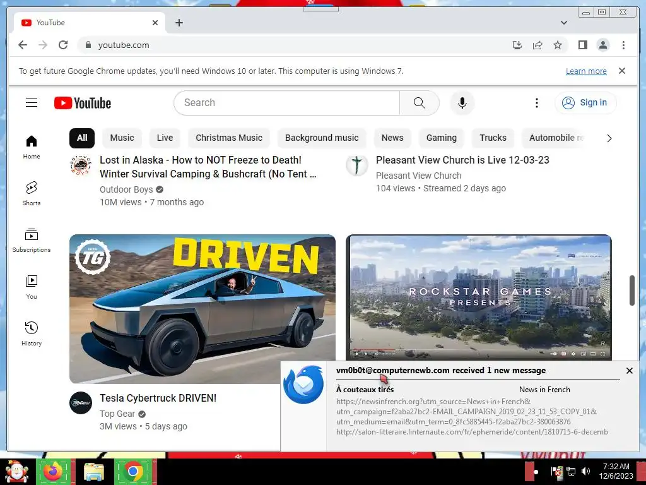This screenshot has width=646, height=485.
Task: Open the taskbar clock showing 7:32 AM
Action: [616, 471]
